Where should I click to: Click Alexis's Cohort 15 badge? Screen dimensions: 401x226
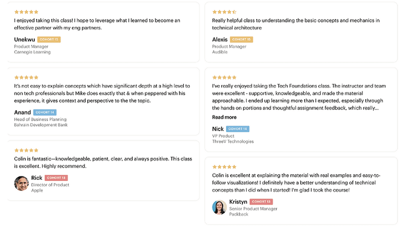tap(241, 39)
